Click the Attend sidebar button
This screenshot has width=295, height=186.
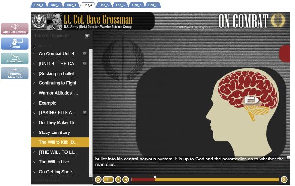click(x=15, y=43)
